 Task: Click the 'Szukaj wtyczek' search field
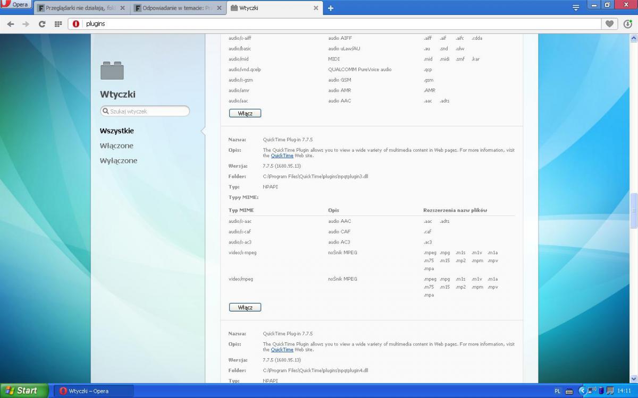point(145,111)
